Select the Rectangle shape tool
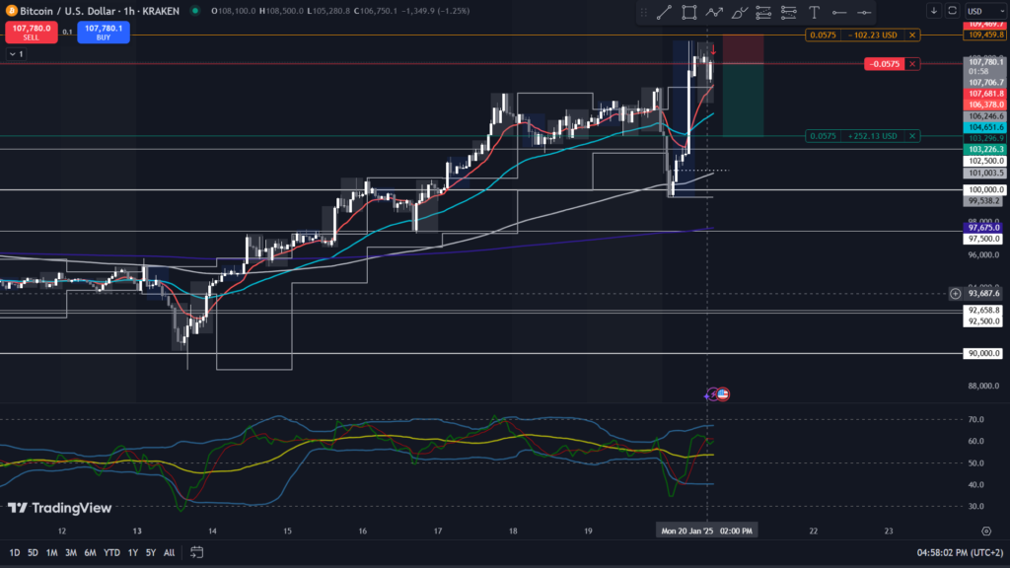 coord(688,13)
